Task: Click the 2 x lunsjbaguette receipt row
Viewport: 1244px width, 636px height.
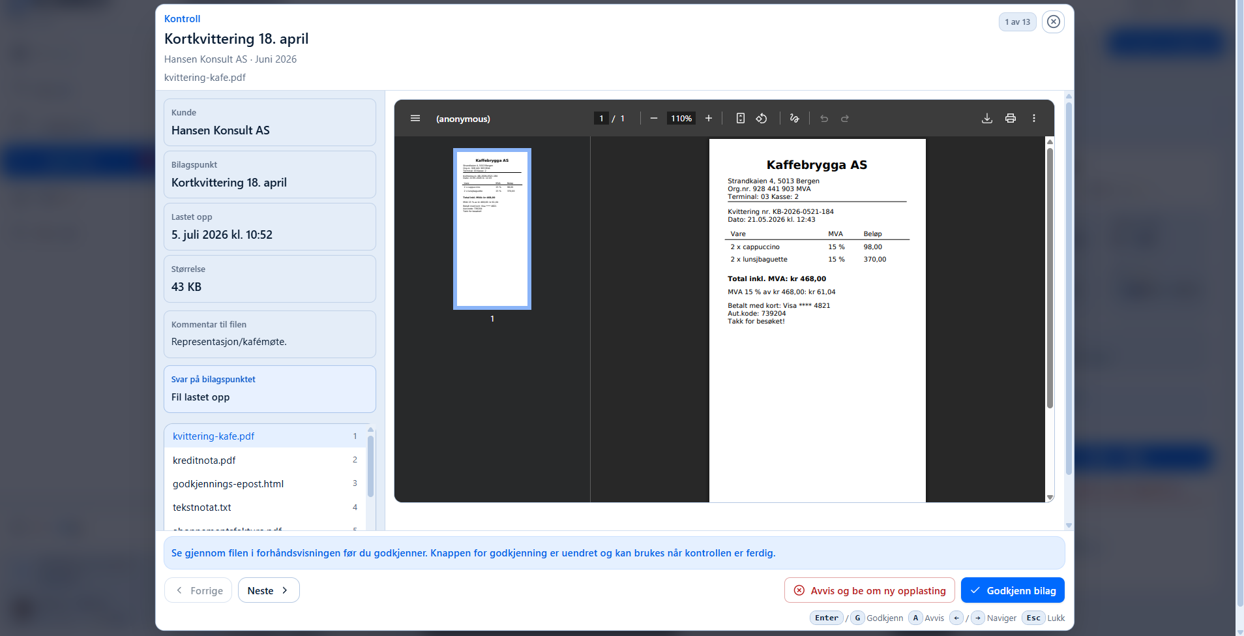Action: [x=817, y=259]
